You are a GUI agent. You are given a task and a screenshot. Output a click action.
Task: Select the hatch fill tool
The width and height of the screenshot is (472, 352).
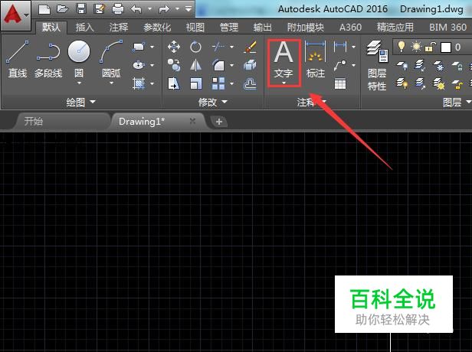tap(139, 83)
